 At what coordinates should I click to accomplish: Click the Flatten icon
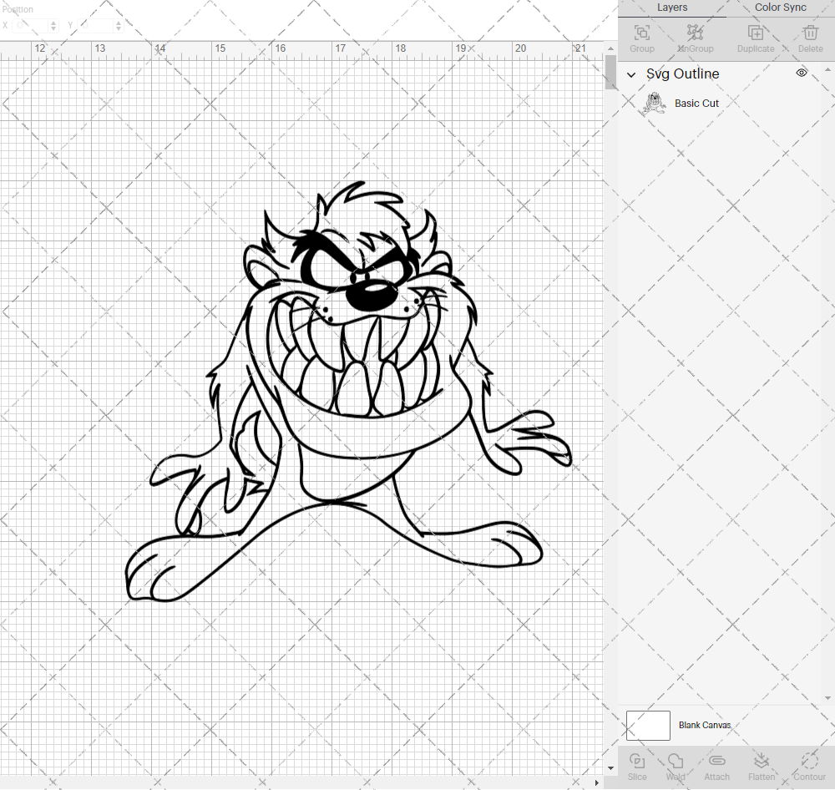[x=762, y=766]
